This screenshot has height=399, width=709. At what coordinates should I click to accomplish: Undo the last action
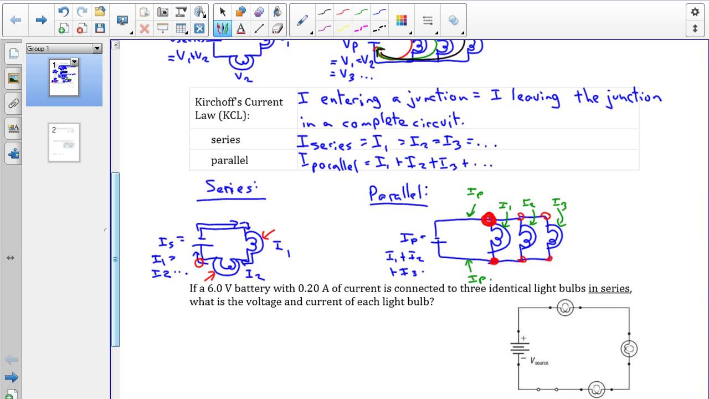pos(64,12)
